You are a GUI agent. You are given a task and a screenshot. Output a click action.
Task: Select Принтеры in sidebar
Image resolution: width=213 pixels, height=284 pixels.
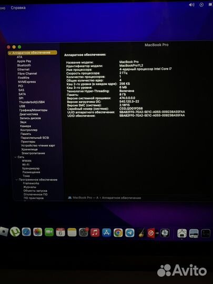tap(28, 142)
